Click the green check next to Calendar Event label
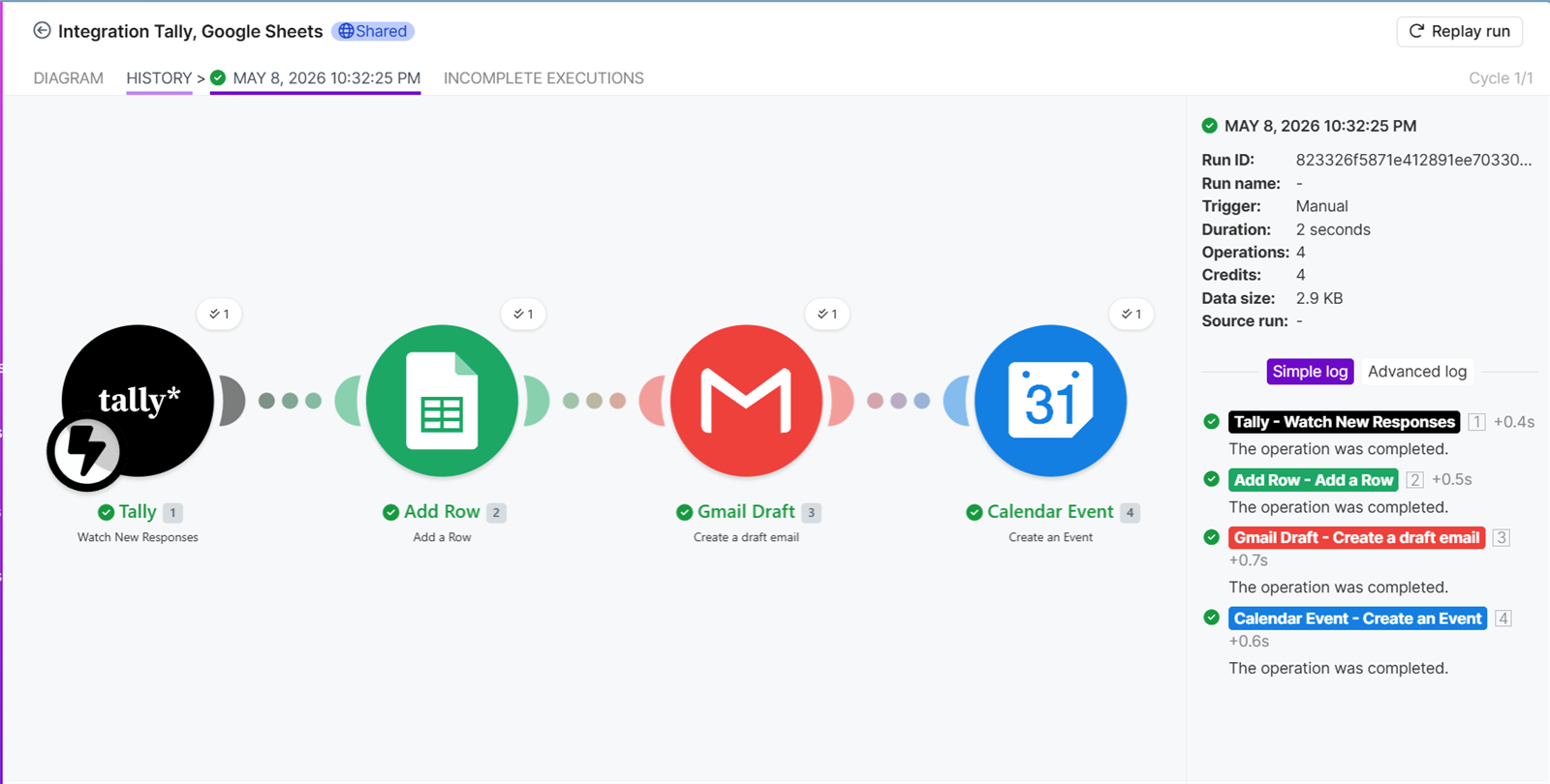Image resolution: width=1550 pixels, height=784 pixels. coord(974,512)
